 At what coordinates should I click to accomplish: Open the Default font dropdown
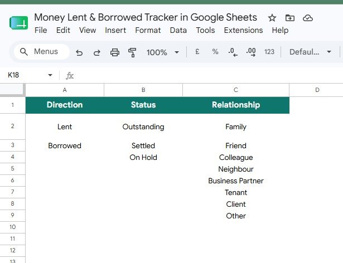click(310, 52)
